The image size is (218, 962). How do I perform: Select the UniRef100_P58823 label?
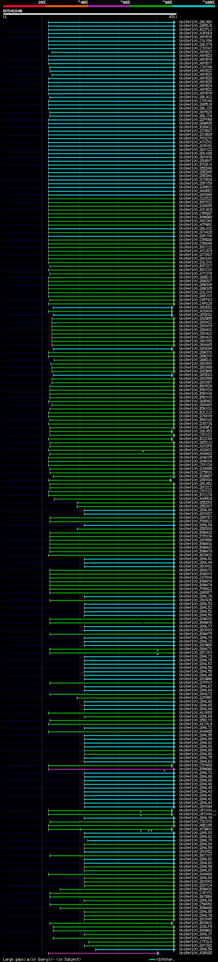coord(196,521)
